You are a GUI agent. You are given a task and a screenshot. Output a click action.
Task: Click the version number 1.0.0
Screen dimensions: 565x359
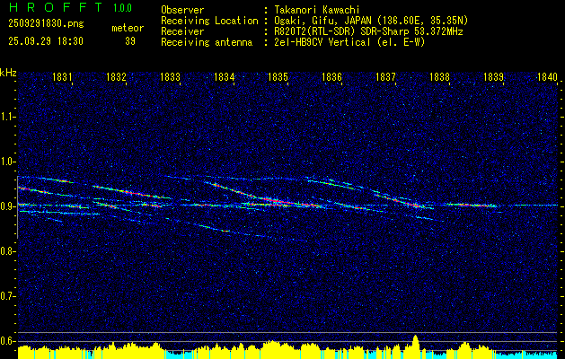click(122, 8)
